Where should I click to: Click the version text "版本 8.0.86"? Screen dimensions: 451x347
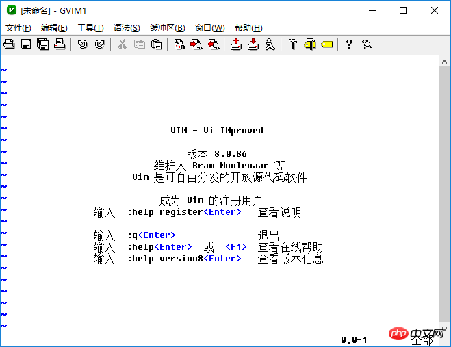point(216,154)
